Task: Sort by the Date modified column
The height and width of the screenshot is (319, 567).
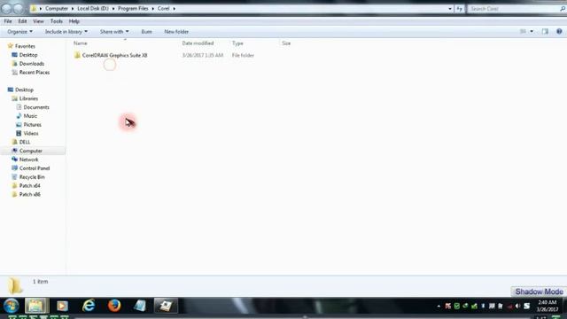Action: point(198,43)
